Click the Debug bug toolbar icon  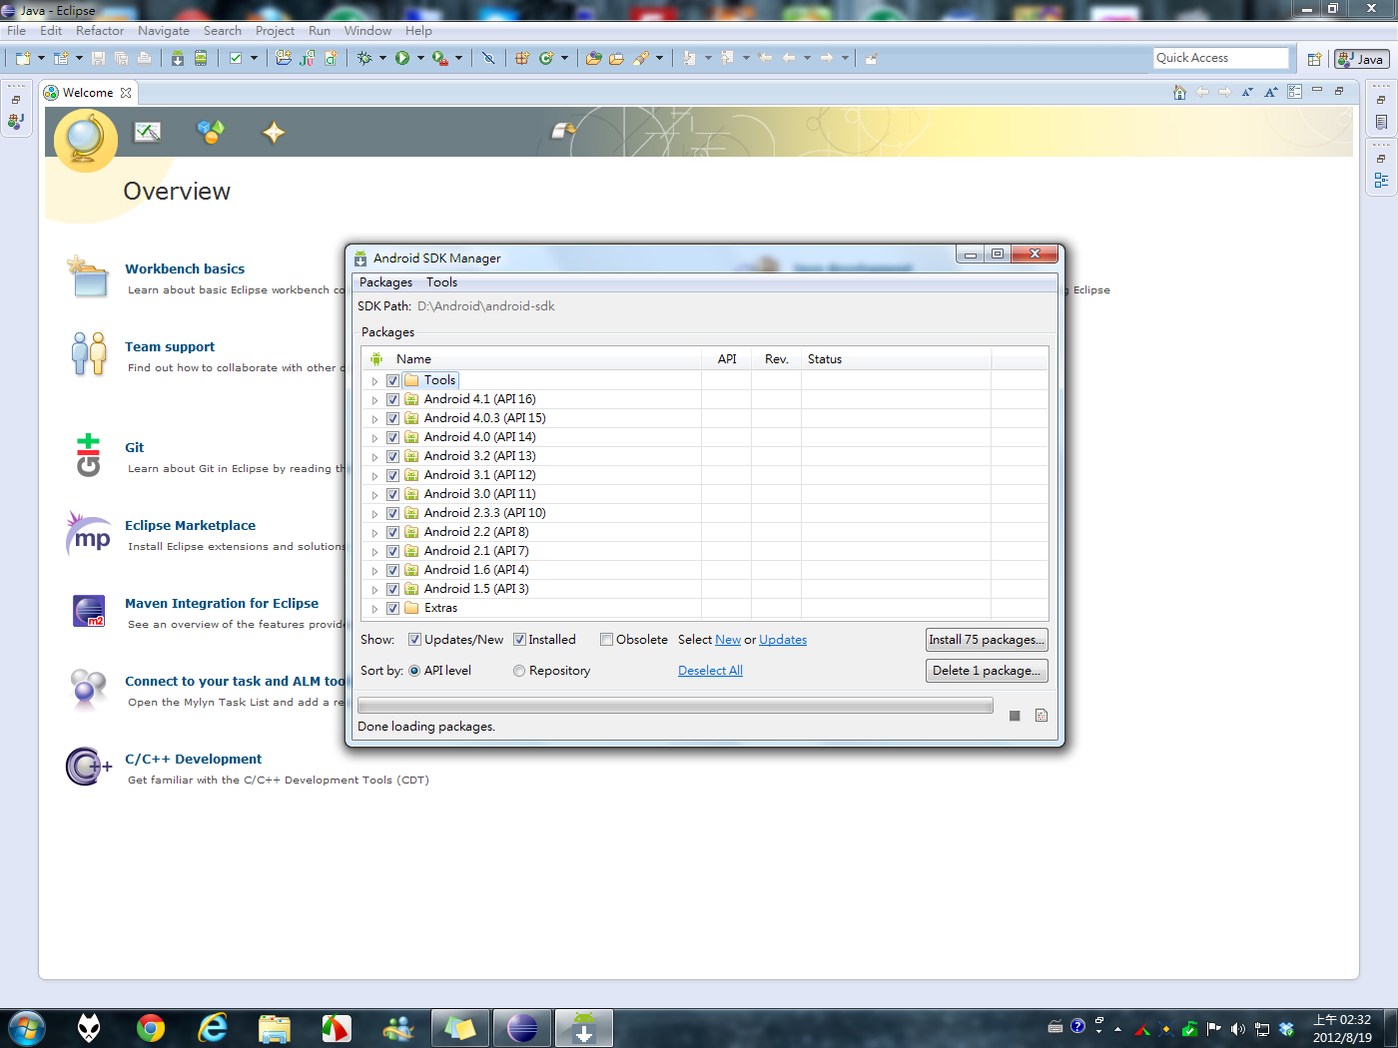(364, 58)
